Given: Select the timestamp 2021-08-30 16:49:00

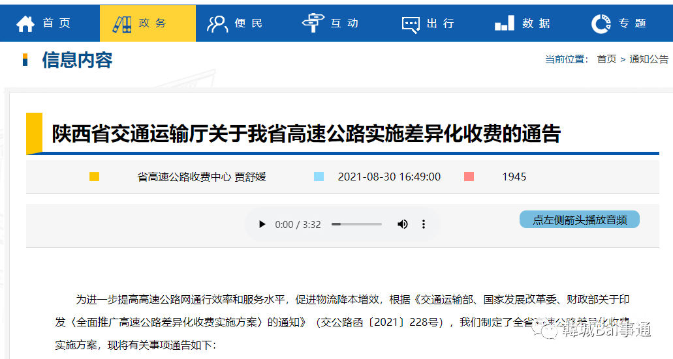Looking at the screenshot, I should pyautogui.click(x=389, y=177).
